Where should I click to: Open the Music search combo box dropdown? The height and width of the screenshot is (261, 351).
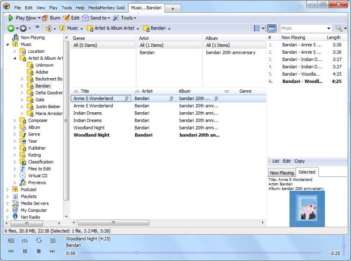(329, 29)
